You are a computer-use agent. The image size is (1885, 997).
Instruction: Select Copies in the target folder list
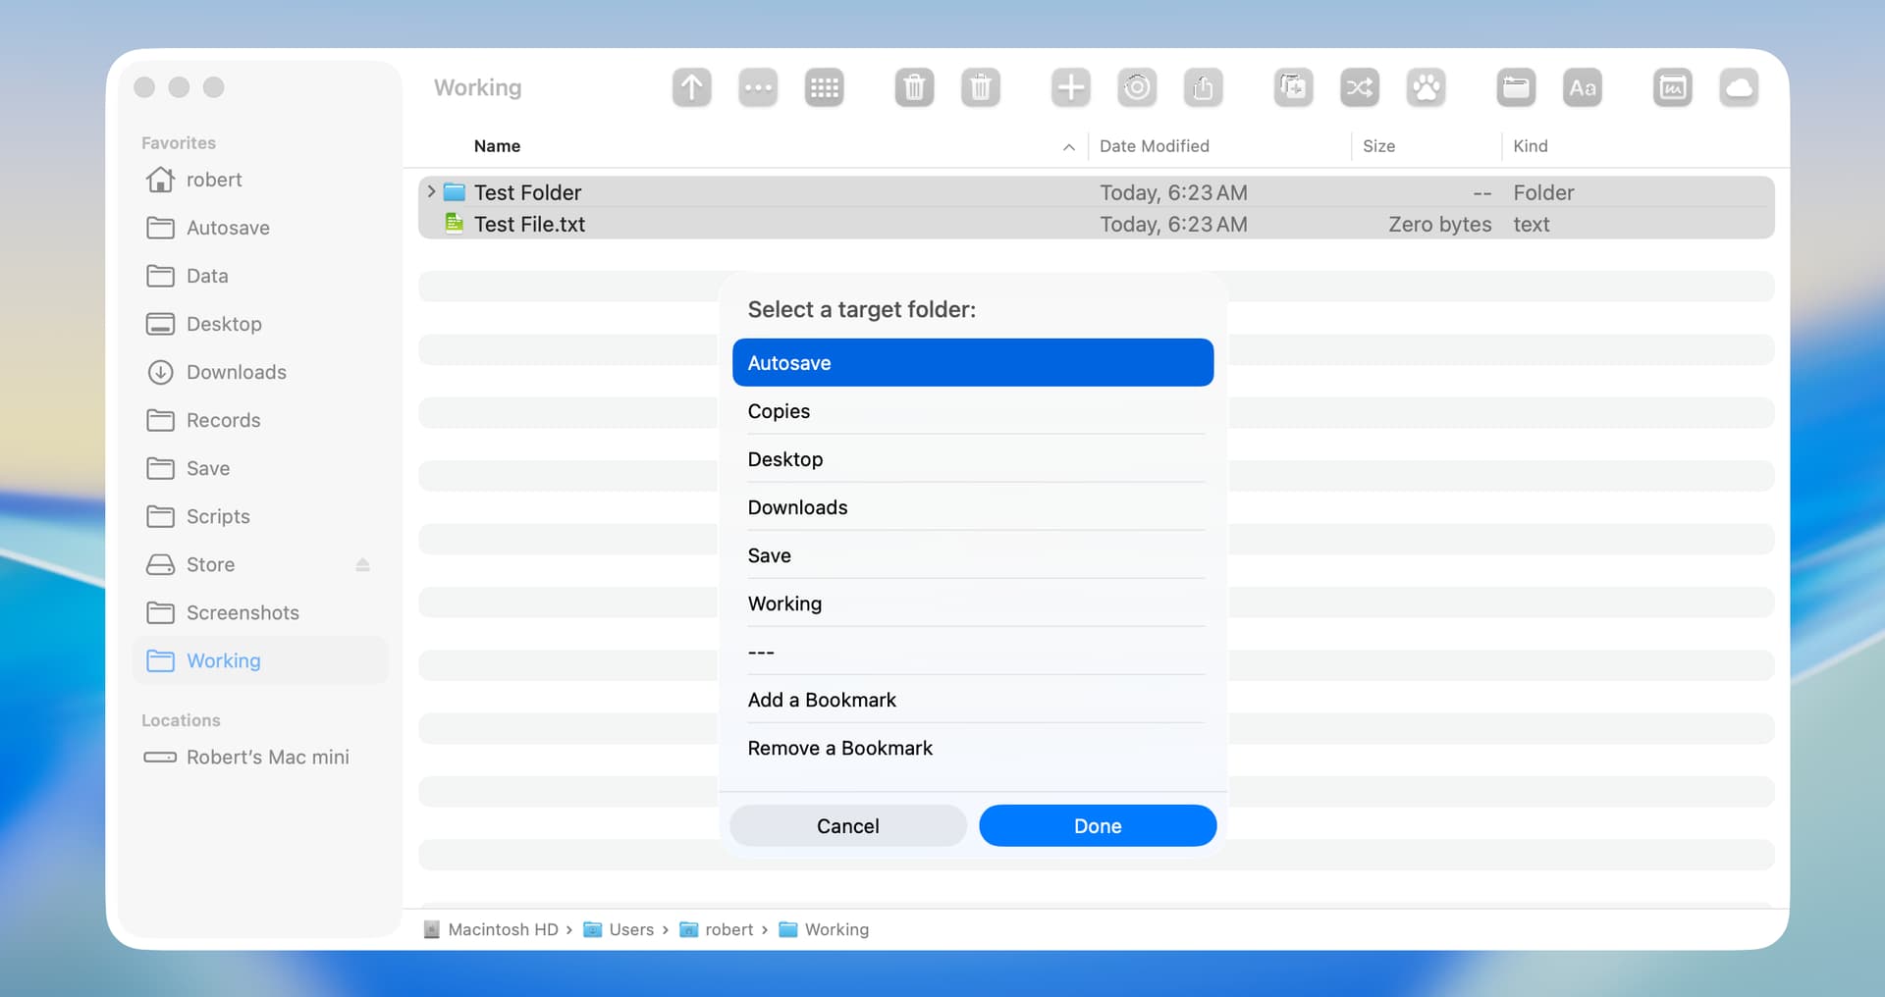(779, 411)
